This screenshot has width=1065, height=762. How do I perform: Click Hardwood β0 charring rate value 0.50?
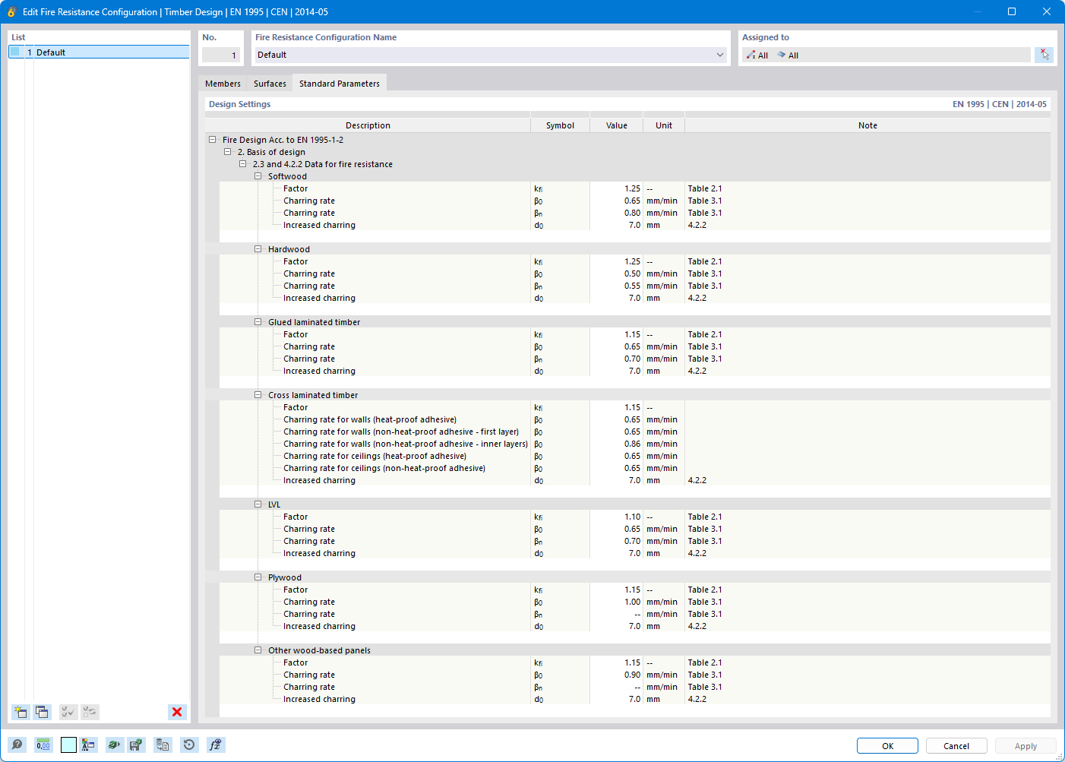616,273
